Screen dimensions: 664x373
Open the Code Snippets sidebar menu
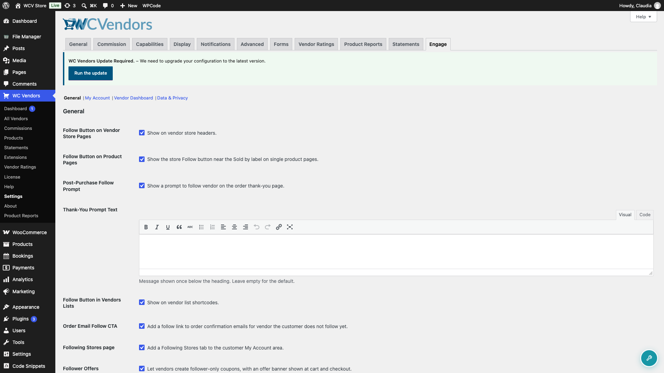click(29, 366)
